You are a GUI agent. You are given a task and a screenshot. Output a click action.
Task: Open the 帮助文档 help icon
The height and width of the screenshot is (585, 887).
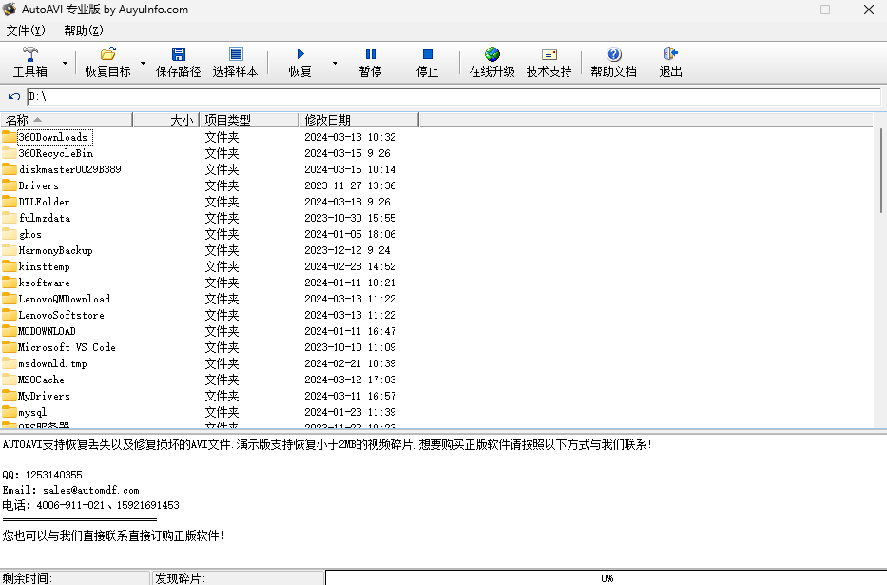(613, 55)
